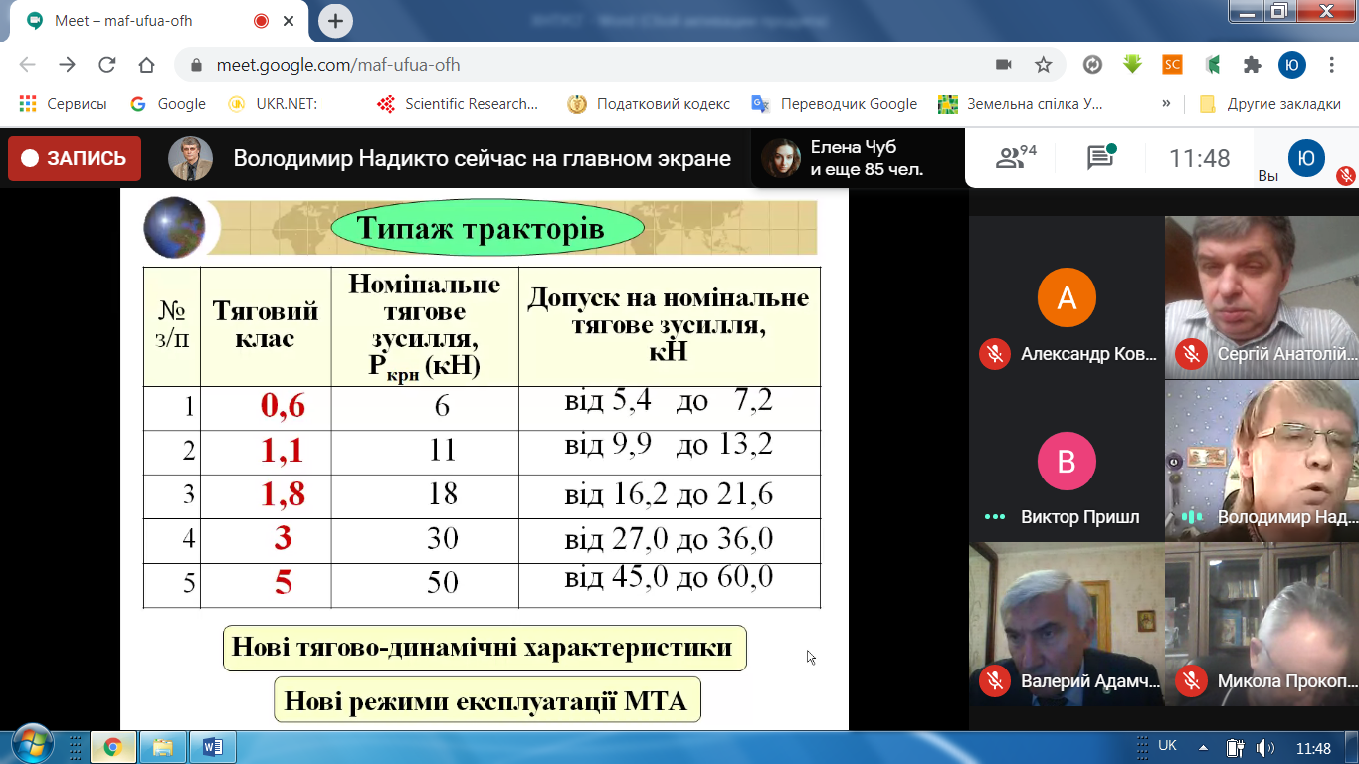The image size is (1359, 764).
Task: Open the participants list showing 94 people
Action: coord(1016,157)
